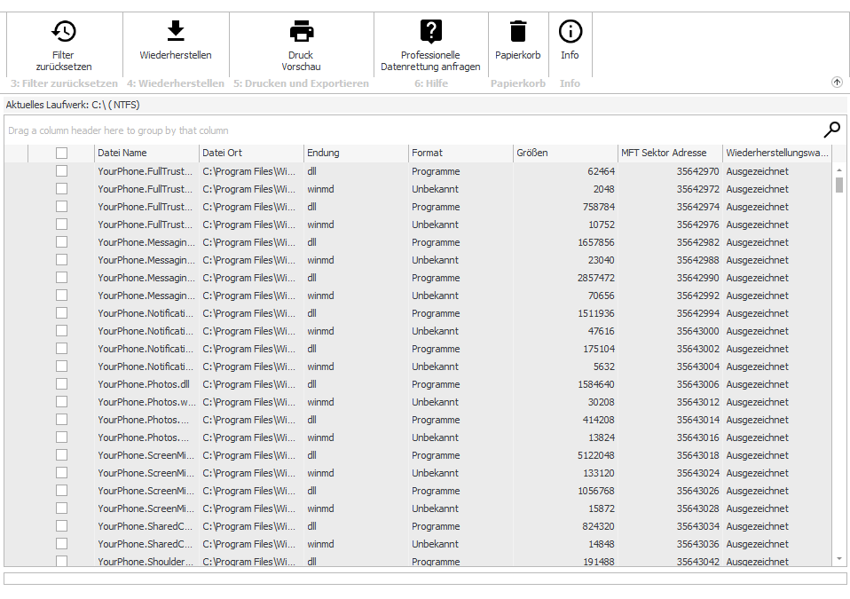Toggle the select-all checkbox in header row
The width and height of the screenshot is (850, 599).
click(x=62, y=153)
